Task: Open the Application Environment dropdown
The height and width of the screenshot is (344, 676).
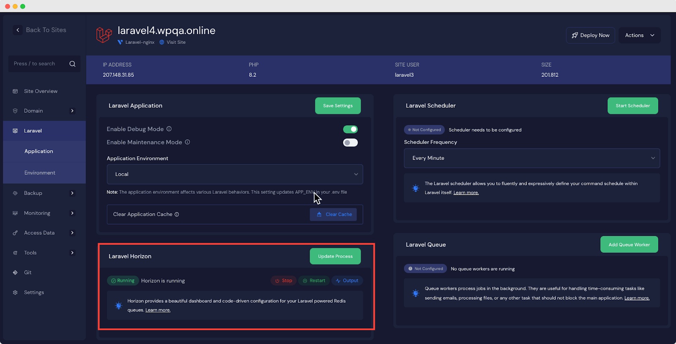Action: (x=234, y=174)
